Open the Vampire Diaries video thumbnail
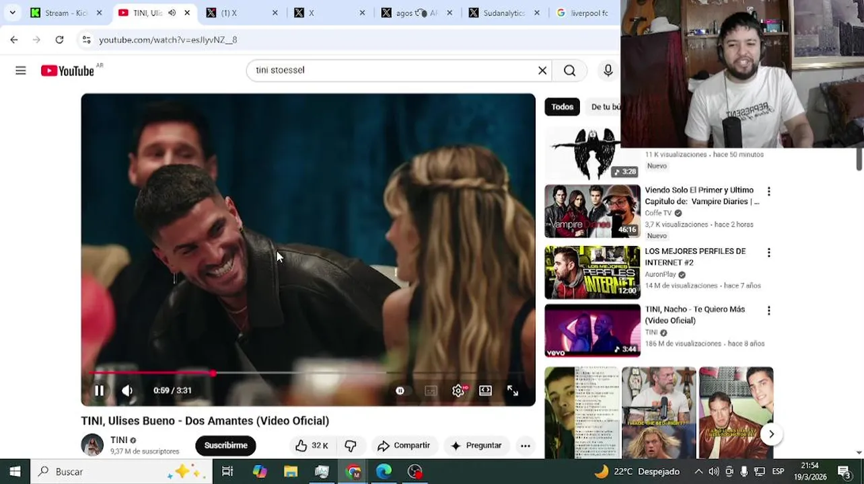This screenshot has width=864, height=484. (592, 211)
